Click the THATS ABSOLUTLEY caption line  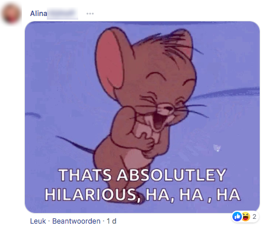tap(142, 175)
